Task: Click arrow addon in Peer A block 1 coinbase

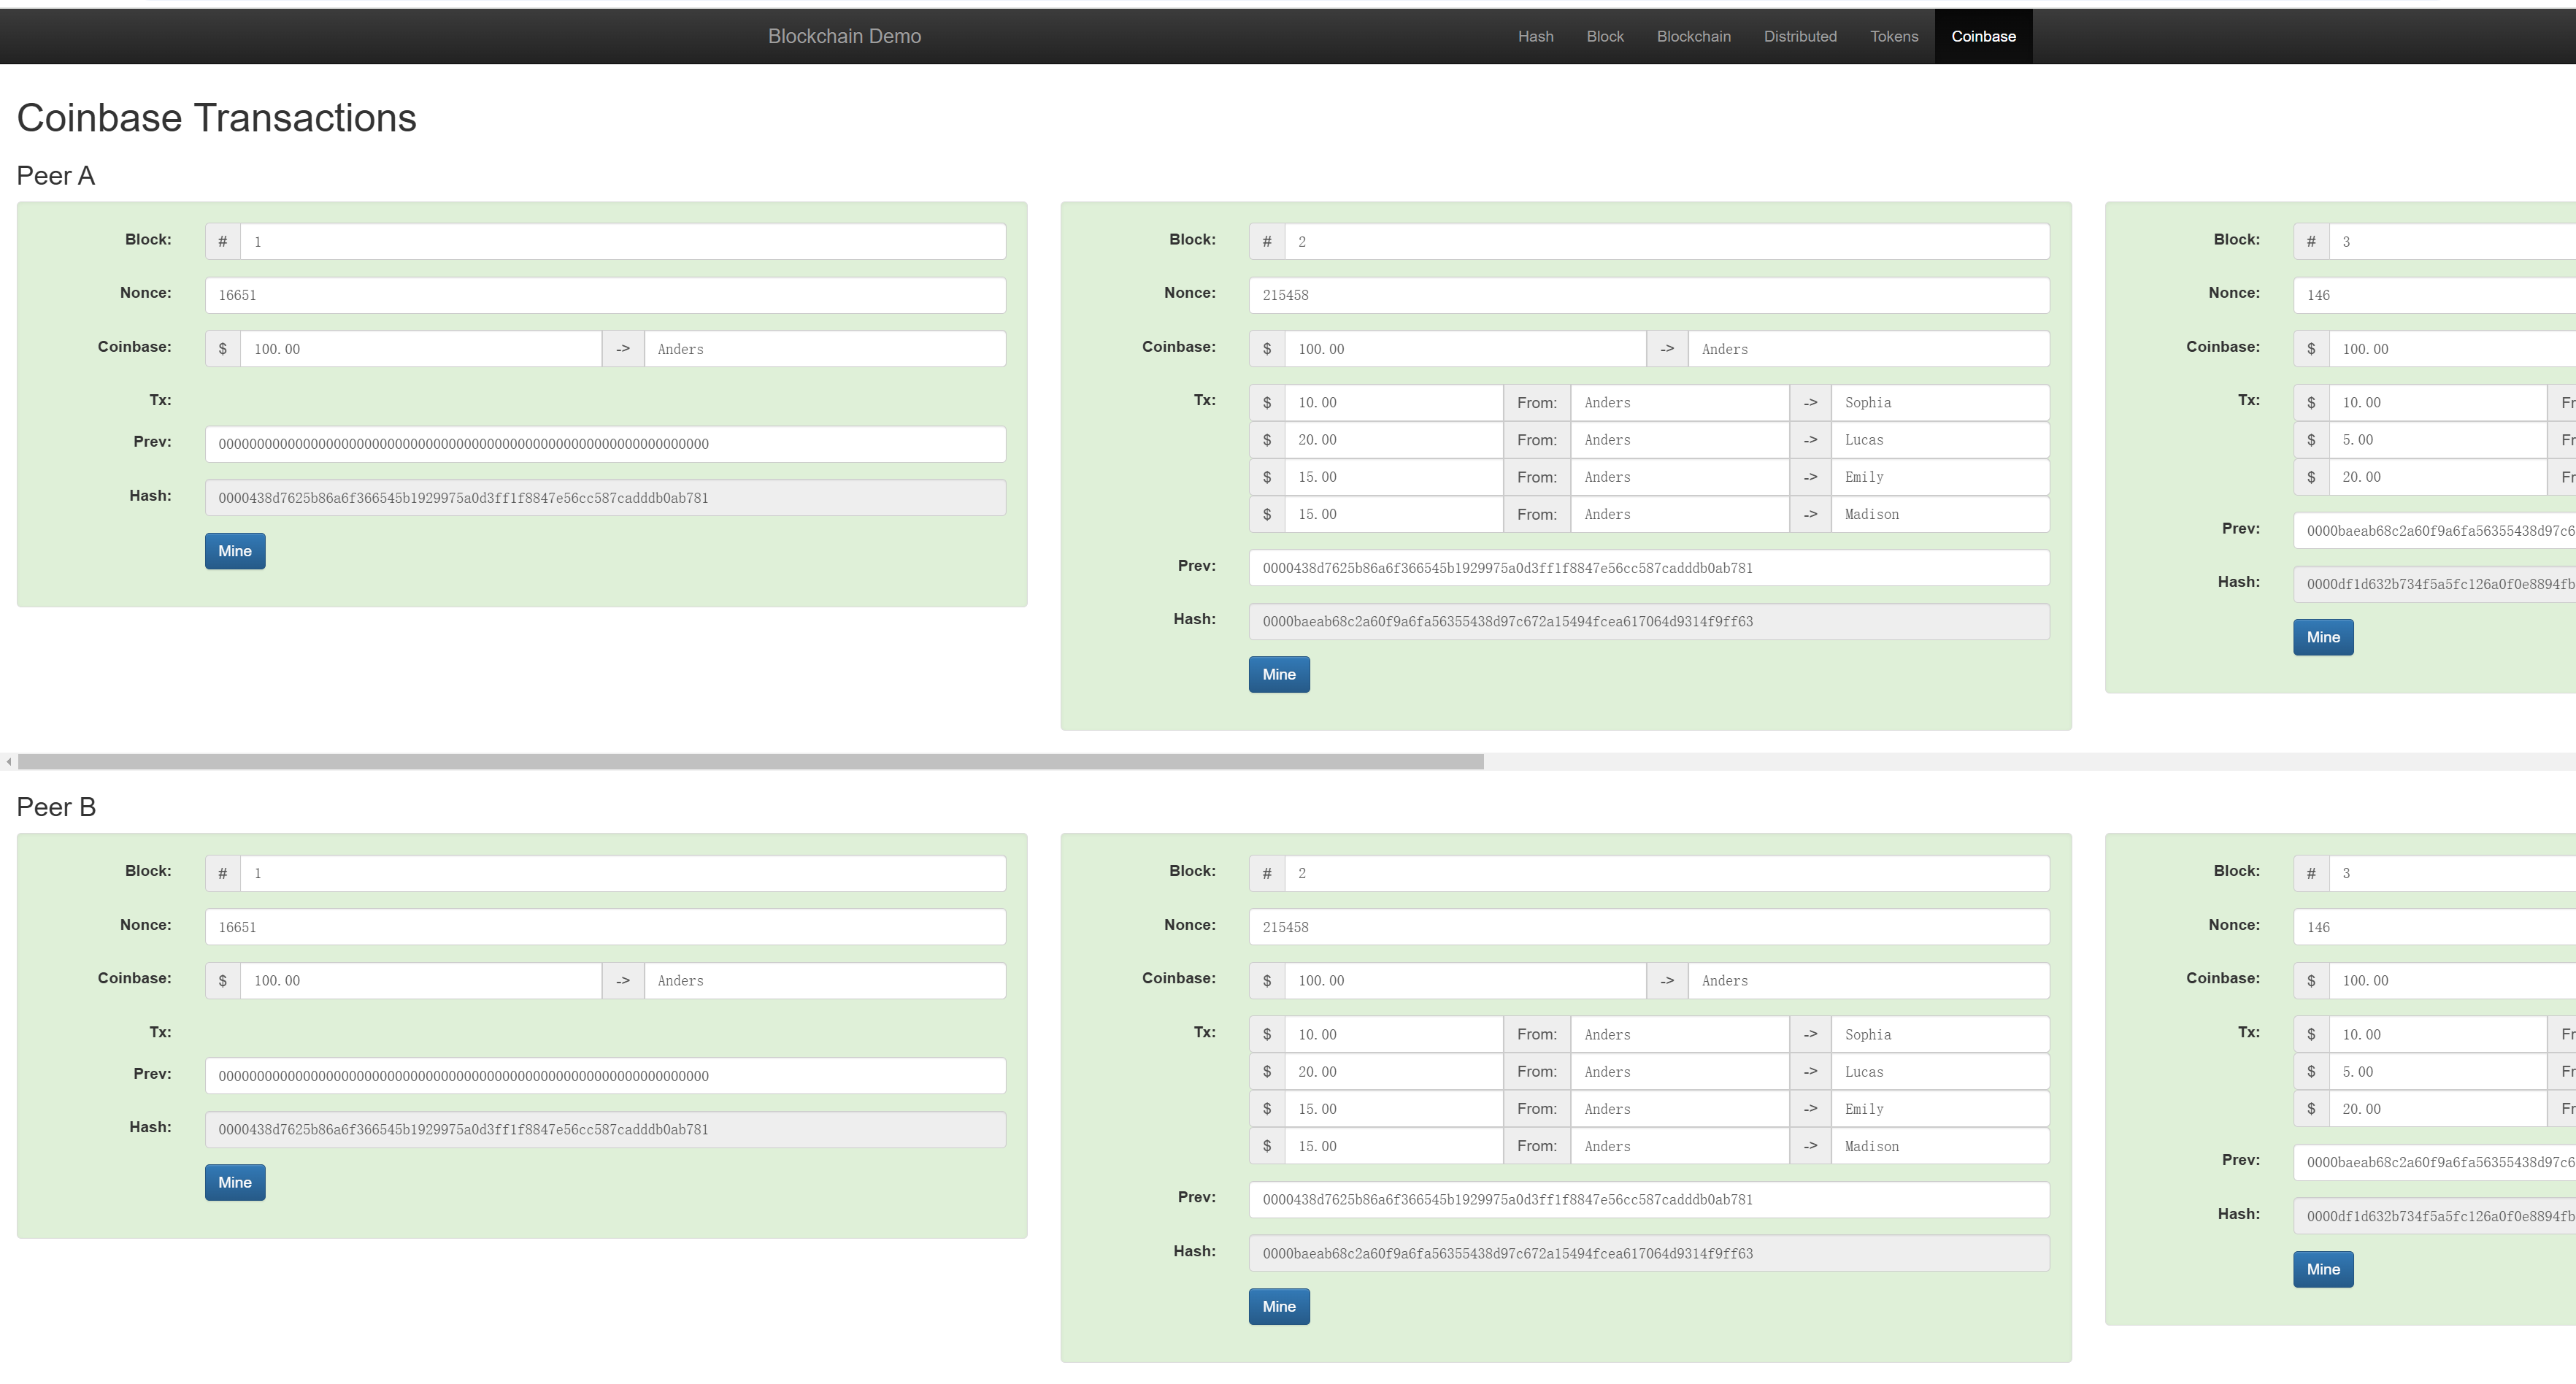Action: 622,349
